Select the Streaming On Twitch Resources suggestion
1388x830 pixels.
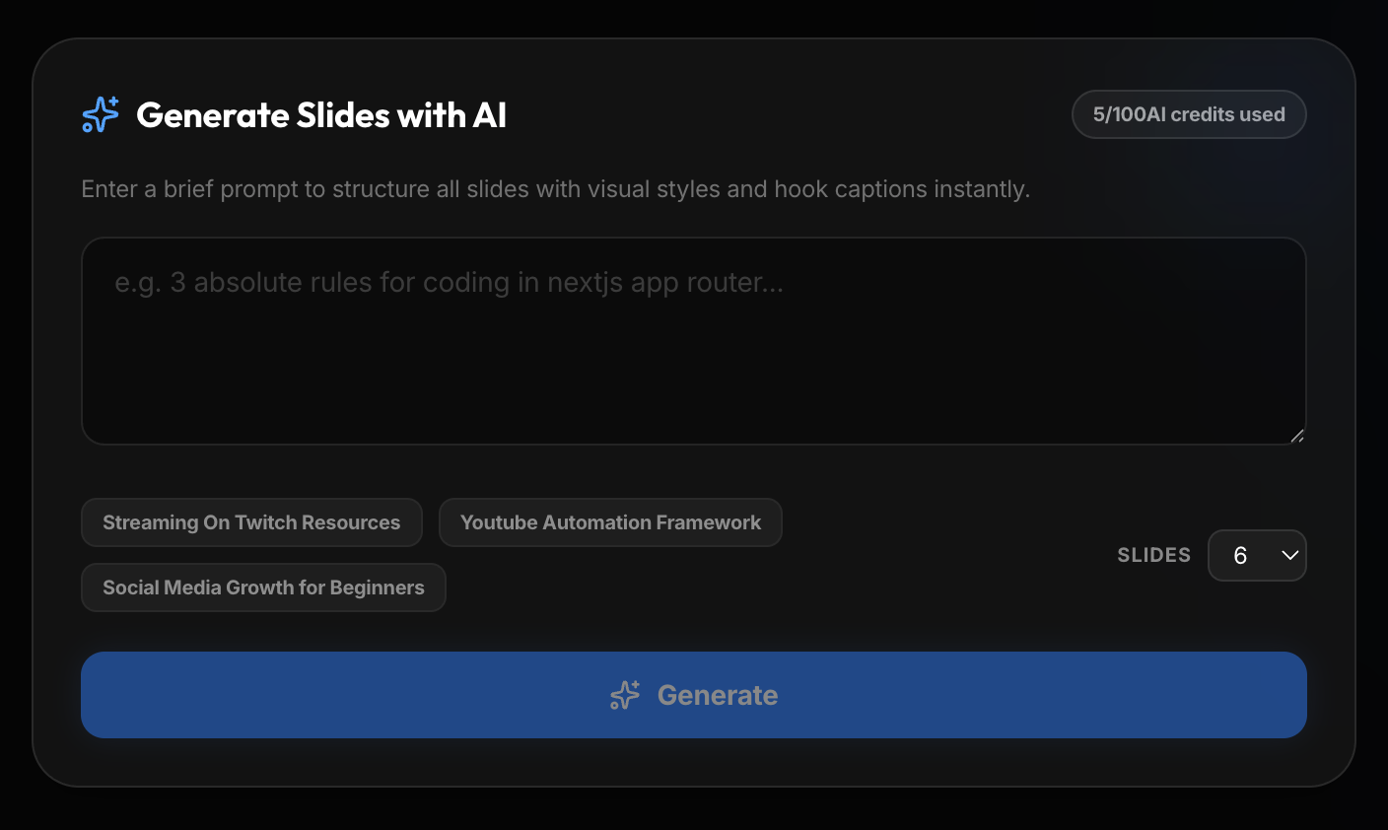[251, 522]
